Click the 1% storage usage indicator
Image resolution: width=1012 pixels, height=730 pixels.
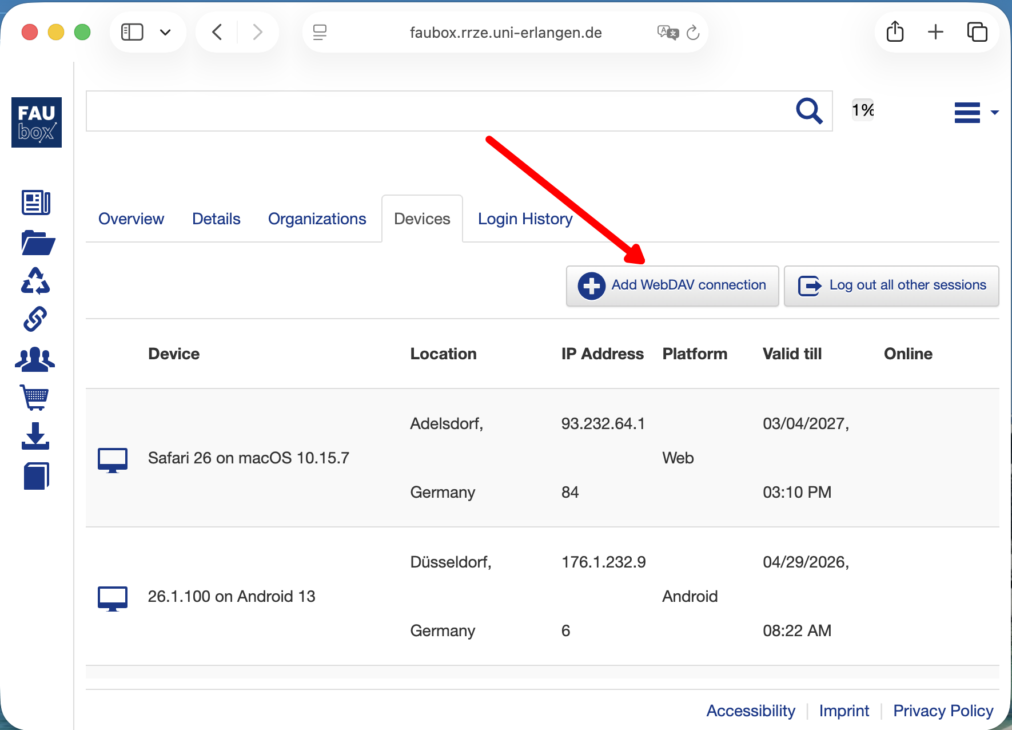(x=862, y=110)
